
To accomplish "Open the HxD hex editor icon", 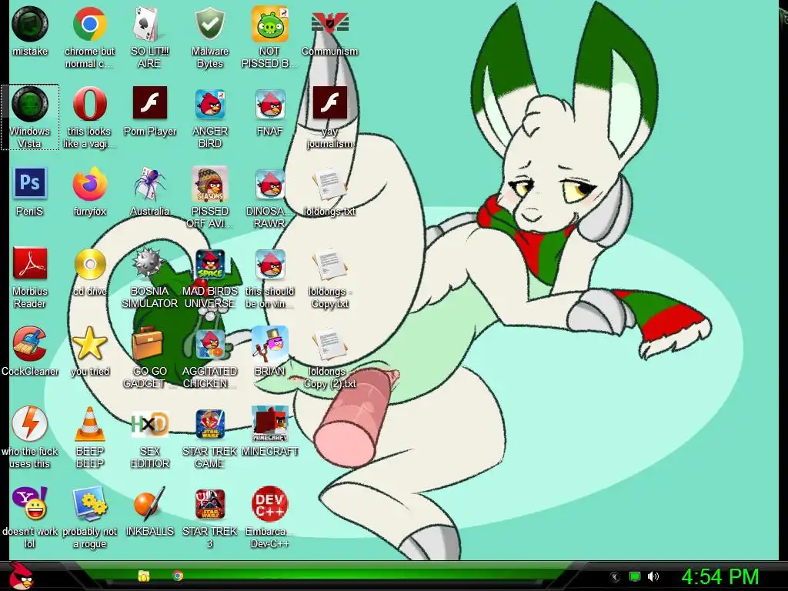I will pos(149,424).
